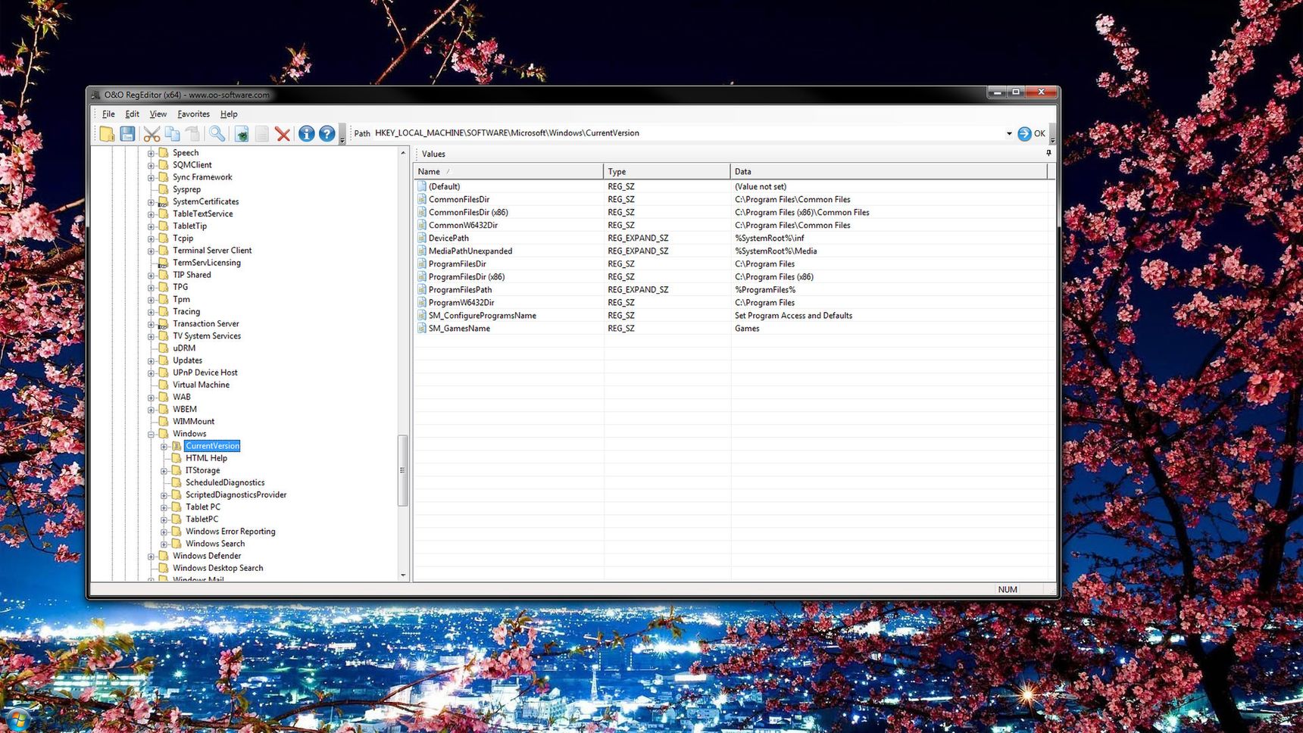This screenshot has width=1303, height=733.
Task: Select the Transaction Server key folder icon
Action: [x=163, y=324]
